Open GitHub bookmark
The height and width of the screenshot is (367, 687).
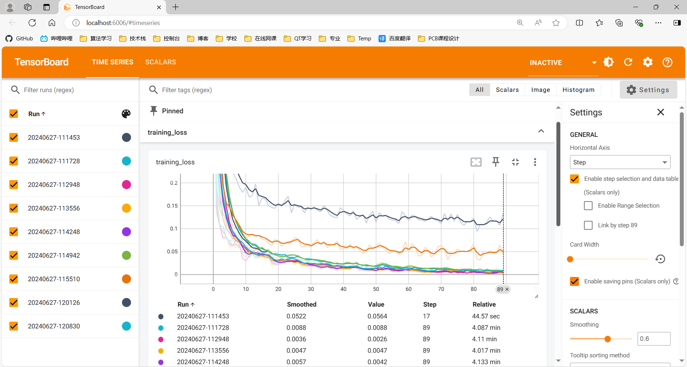(x=19, y=39)
